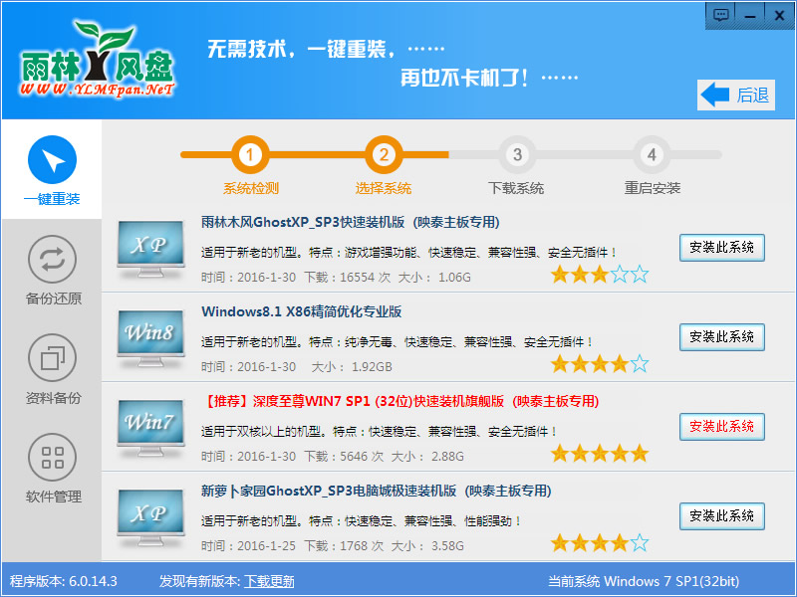Viewport: 797px width, 597px height.
Task: Select title Windows8.1 X86精简优化专业版
Action: tap(302, 311)
